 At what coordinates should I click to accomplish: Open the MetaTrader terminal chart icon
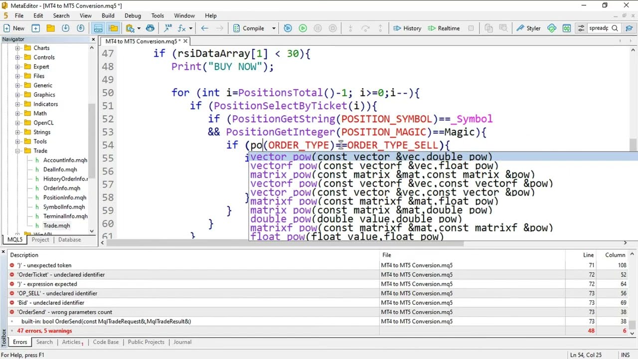click(x=567, y=28)
